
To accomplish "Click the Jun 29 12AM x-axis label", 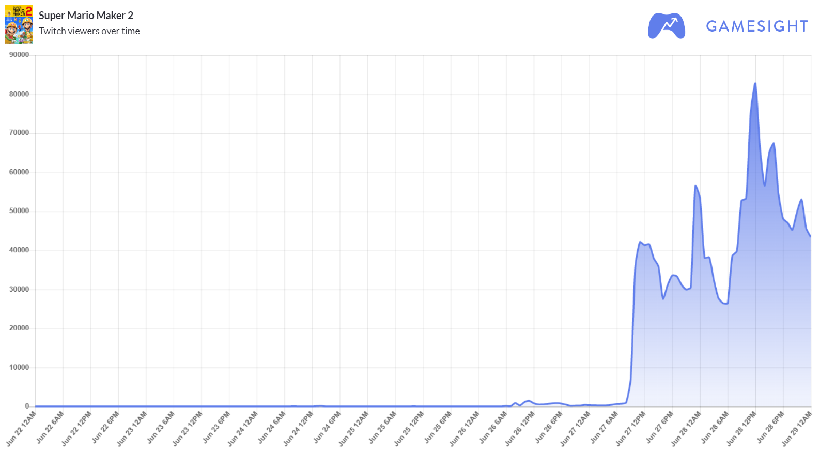I will click(797, 428).
